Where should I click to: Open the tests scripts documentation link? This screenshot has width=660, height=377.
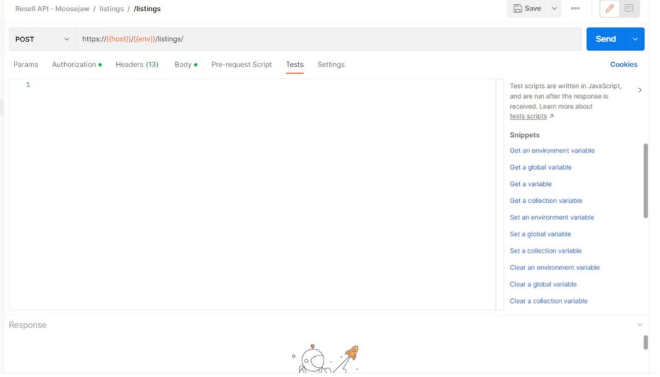[528, 117]
